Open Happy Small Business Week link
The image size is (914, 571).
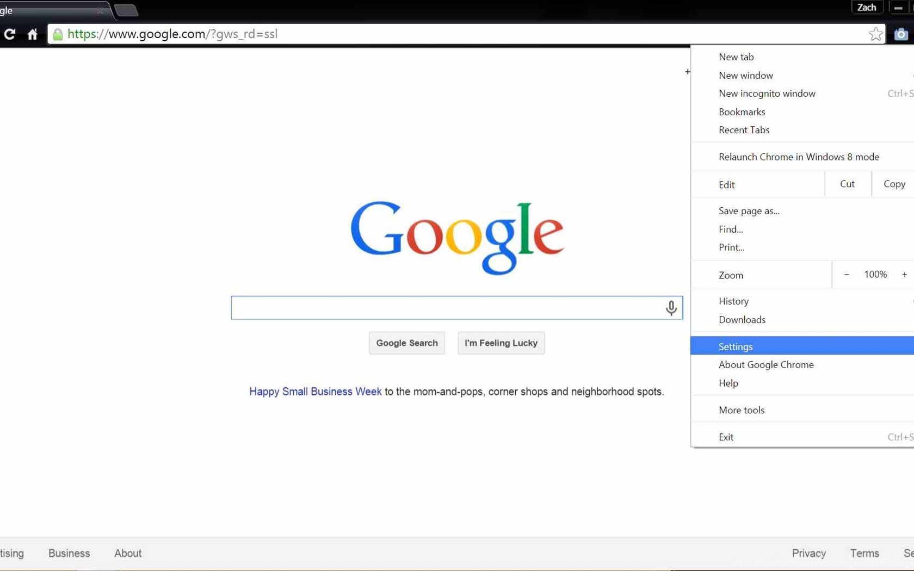point(316,392)
